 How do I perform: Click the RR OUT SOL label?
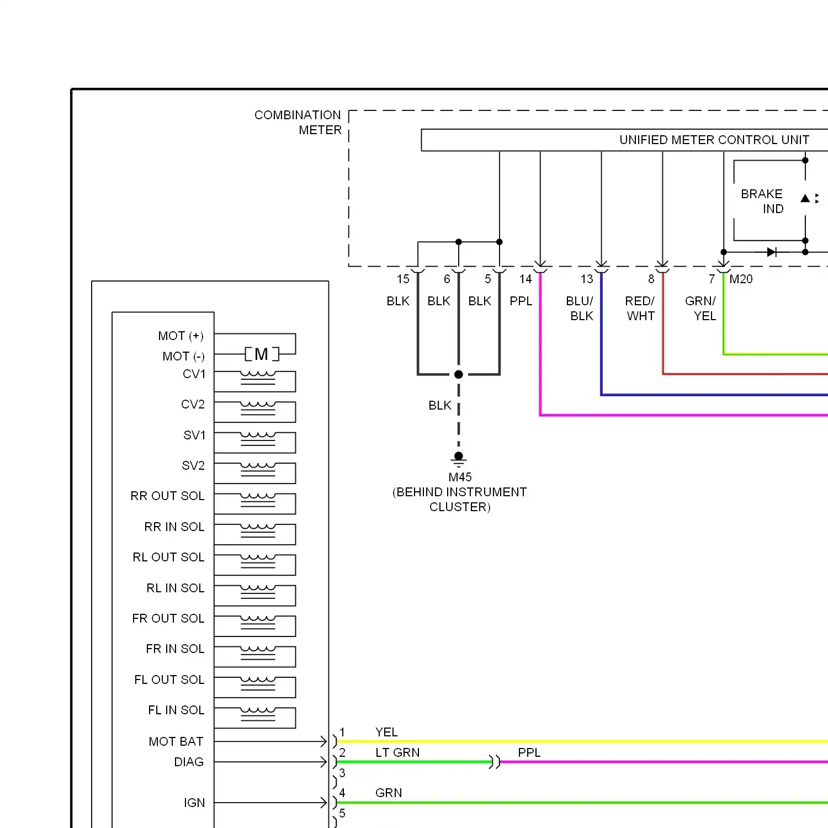pyautogui.click(x=167, y=496)
